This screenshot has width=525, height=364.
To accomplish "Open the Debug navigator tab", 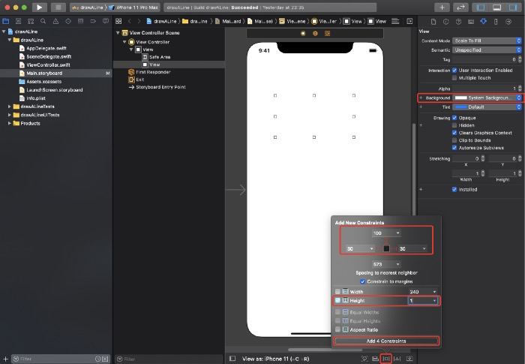I will tap(80, 21).
